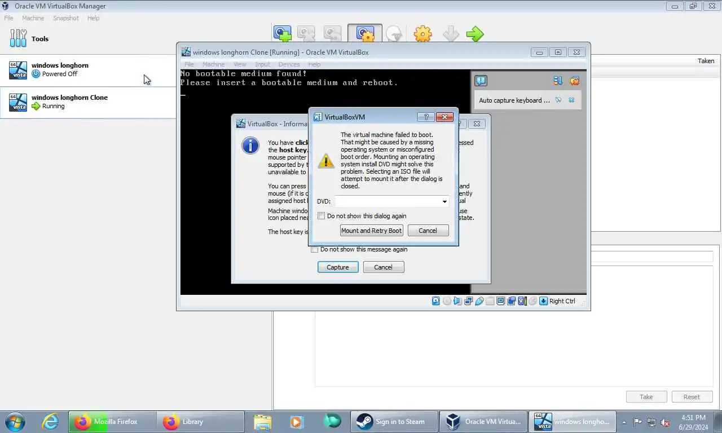Click the volume icon in system tray

point(666,422)
